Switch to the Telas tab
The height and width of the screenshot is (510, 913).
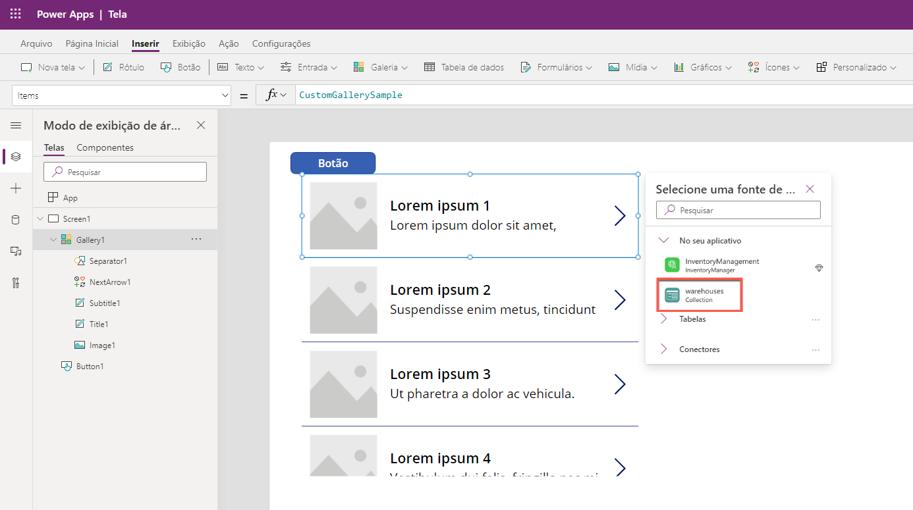pos(54,147)
